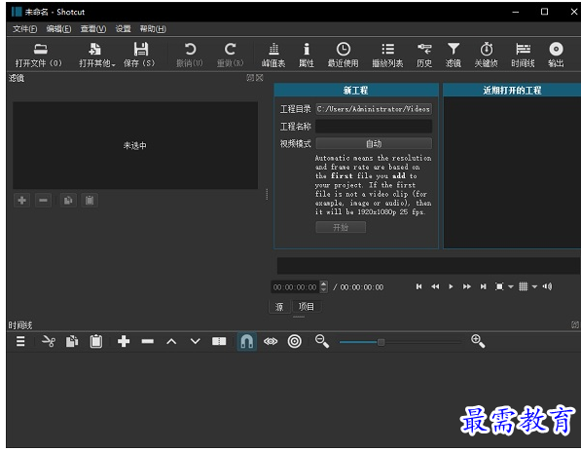Toggle the ripple target icon
This screenshot has width=581, height=451.
pyautogui.click(x=295, y=341)
